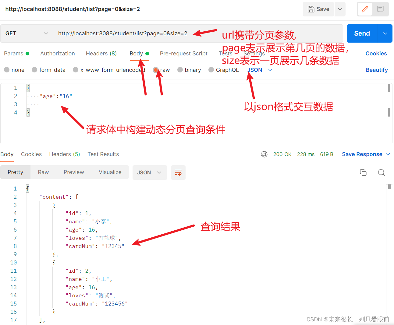The width and height of the screenshot is (394, 325).
Task: Switch to the Headers (8) request tab
Action: [101, 53]
